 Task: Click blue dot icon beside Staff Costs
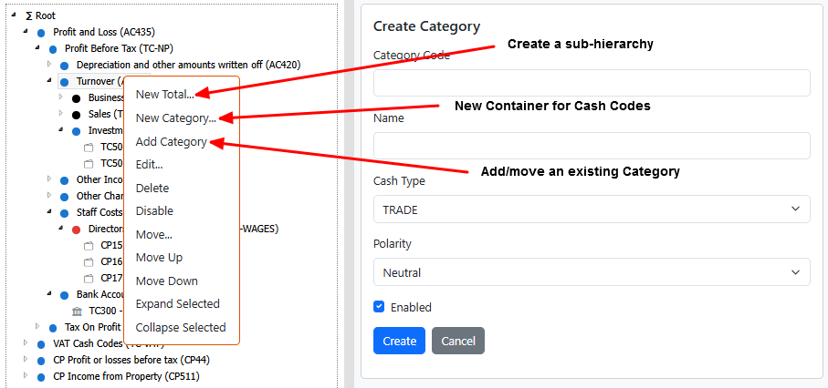65,213
